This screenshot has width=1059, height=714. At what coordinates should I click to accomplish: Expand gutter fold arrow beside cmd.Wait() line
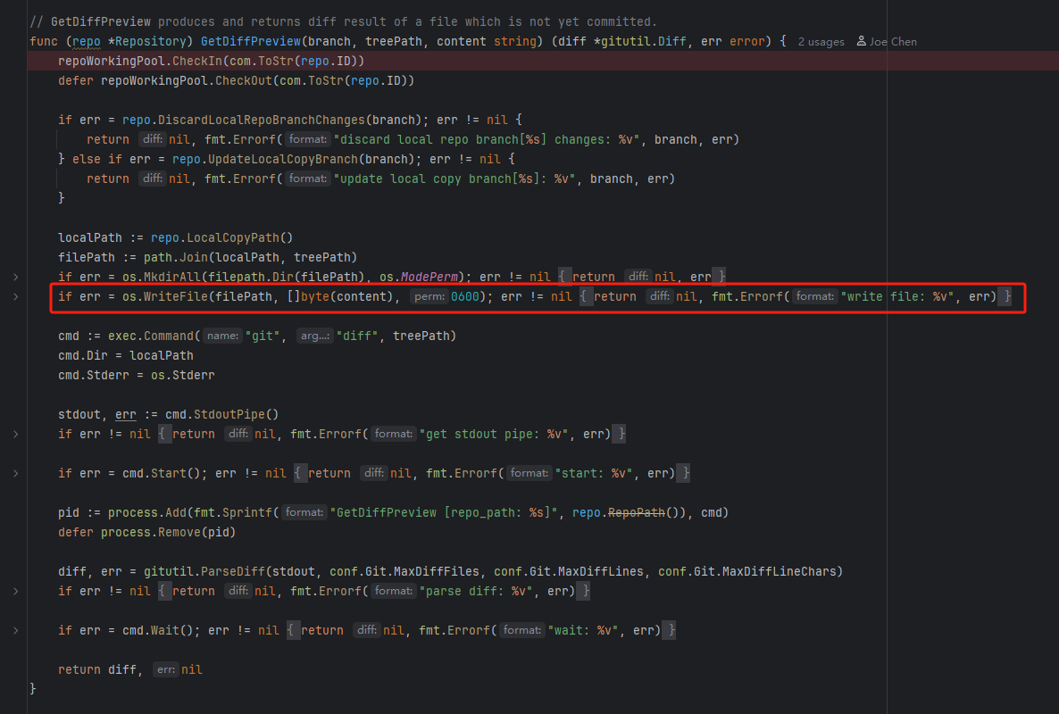[x=15, y=630]
